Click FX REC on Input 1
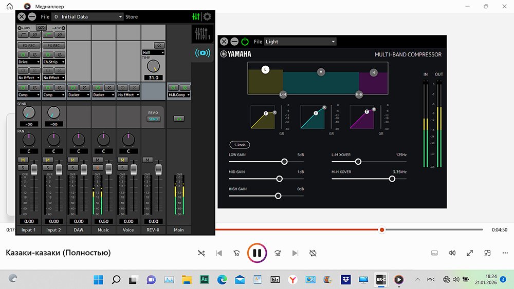 (x=29, y=46)
